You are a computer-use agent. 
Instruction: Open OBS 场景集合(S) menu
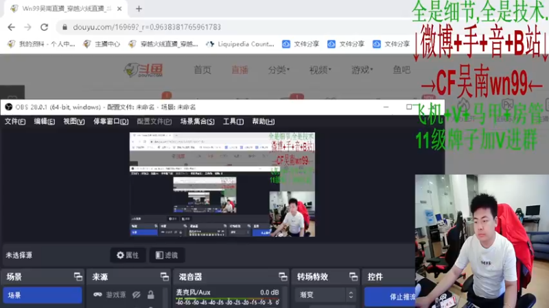(198, 122)
